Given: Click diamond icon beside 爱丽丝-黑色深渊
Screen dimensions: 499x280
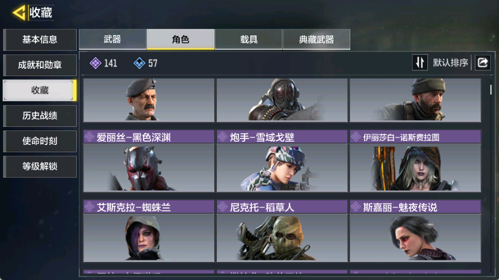Looking at the screenshot, I should tap(89, 137).
